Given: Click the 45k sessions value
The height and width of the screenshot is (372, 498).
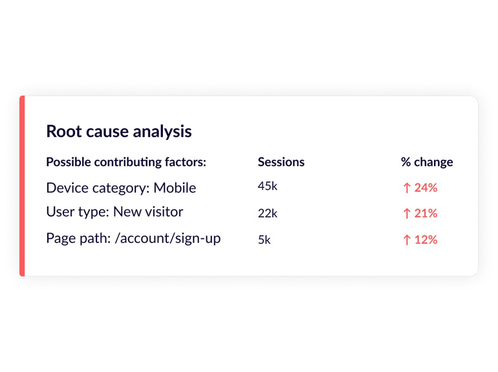Looking at the screenshot, I should coord(267,187).
